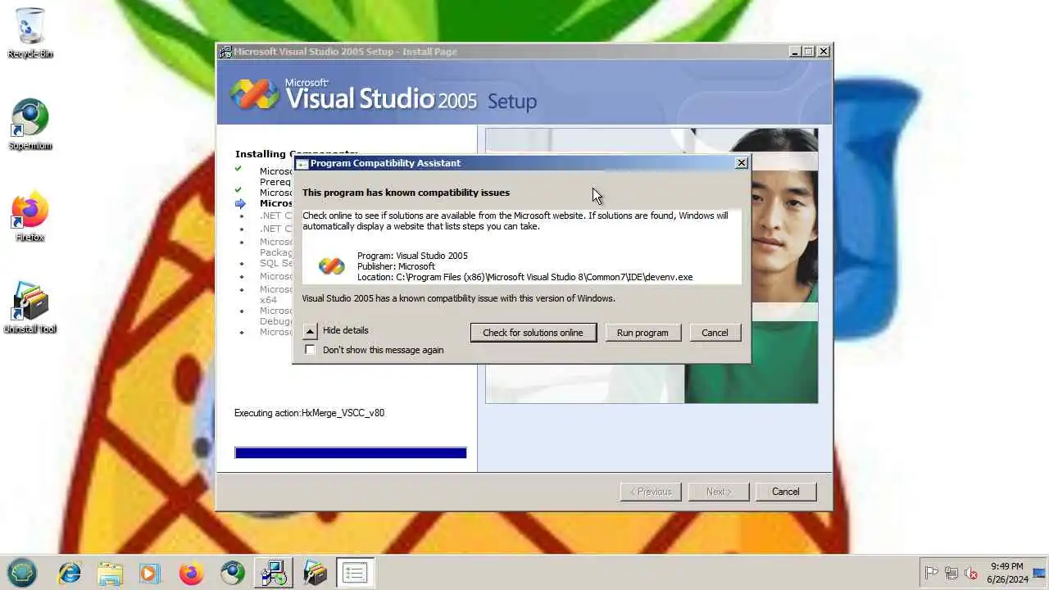Open Supermium browser from the taskbar
This screenshot has height=590, width=1049.
(x=232, y=573)
